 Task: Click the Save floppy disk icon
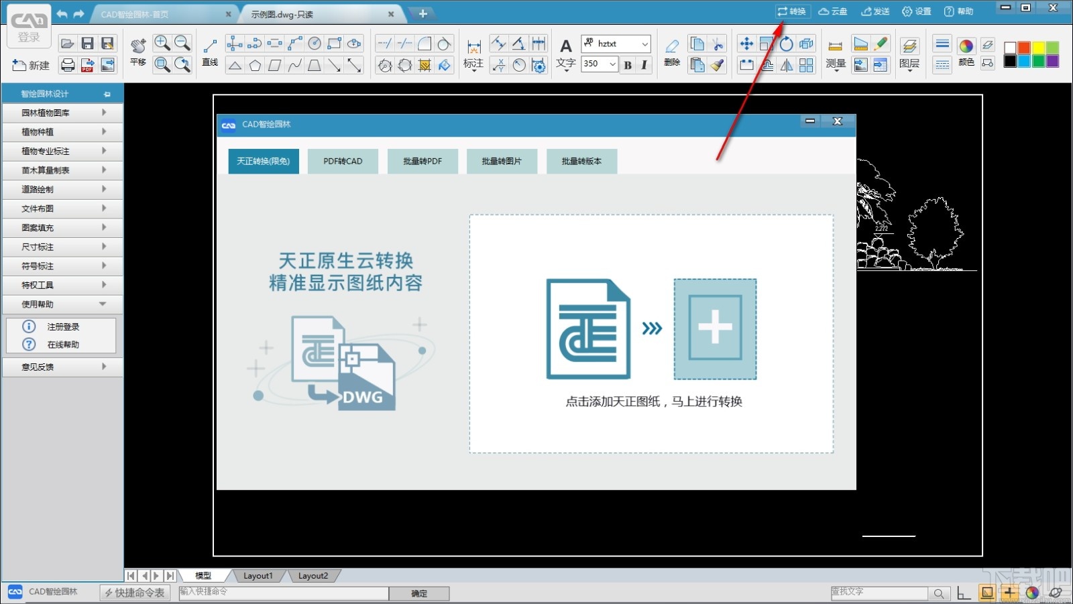tap(87, 44)
